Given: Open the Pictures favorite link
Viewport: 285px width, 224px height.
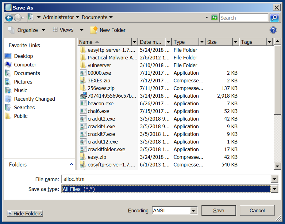Looking at the screenshot, I should [x=23, y=82].
